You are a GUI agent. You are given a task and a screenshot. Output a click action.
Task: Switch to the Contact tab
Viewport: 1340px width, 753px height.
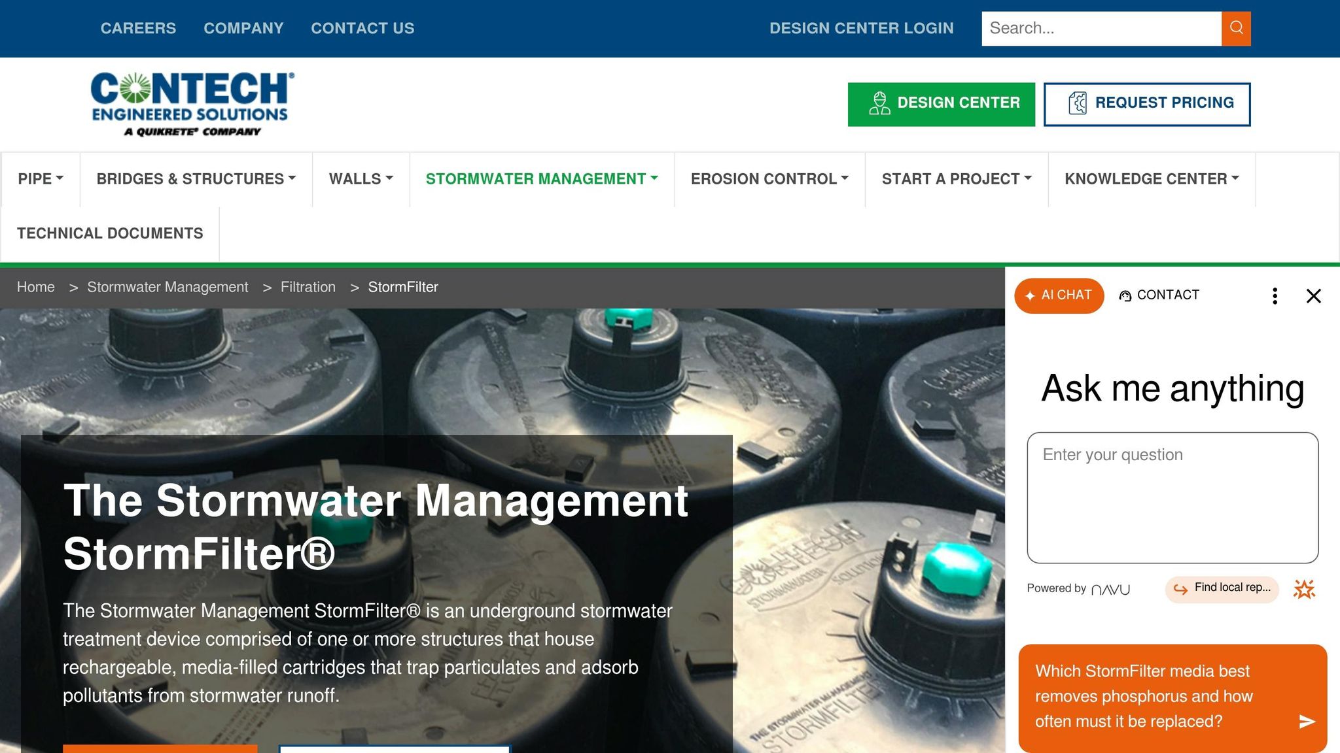point(1159,295)
